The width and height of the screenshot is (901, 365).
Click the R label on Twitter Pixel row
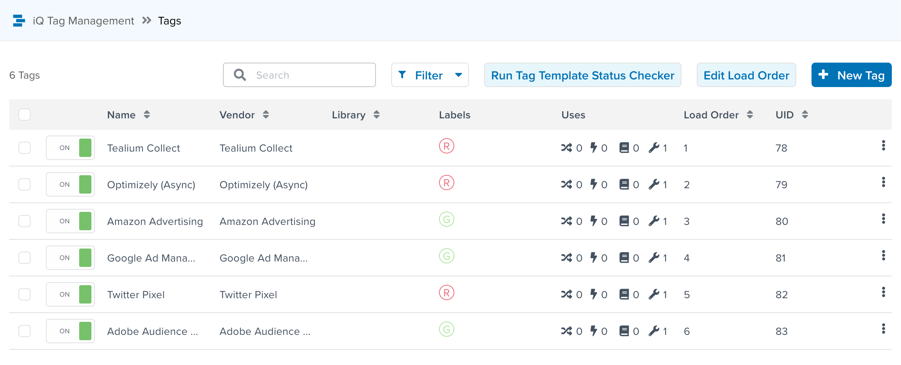point(447,293)
